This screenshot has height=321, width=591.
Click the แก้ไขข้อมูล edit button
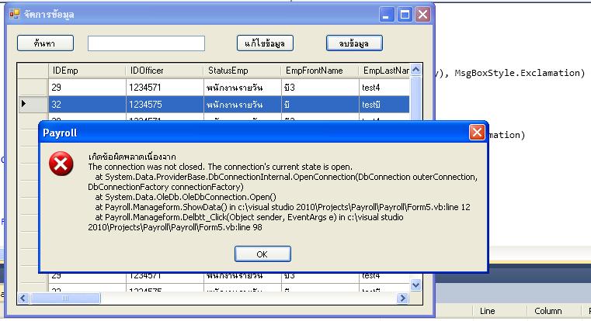(x=265, y=43)
